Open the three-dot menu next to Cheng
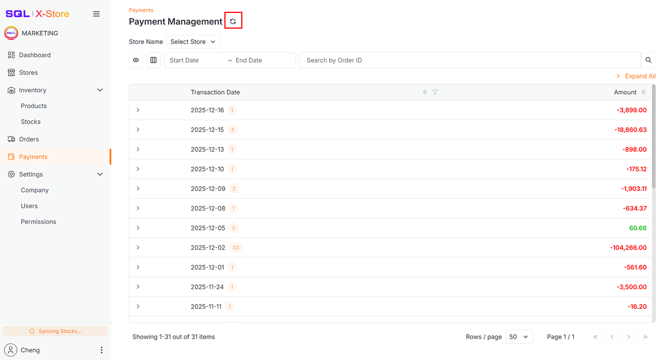Image resolution: width=672 pixels, height=360 pixels. pyautogui.click(x=101, y=350)
